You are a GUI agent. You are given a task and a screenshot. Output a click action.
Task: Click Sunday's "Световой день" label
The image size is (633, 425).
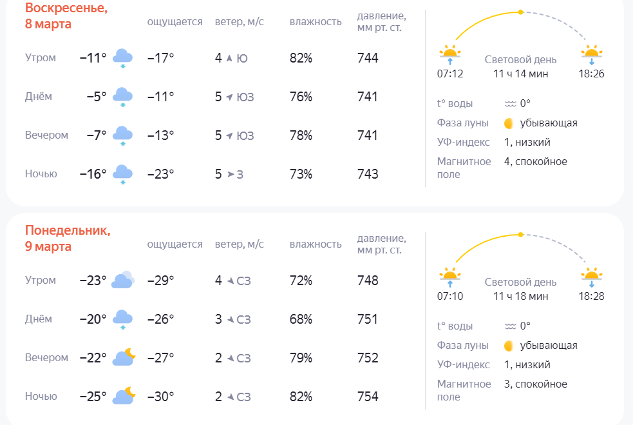[520, 60]
